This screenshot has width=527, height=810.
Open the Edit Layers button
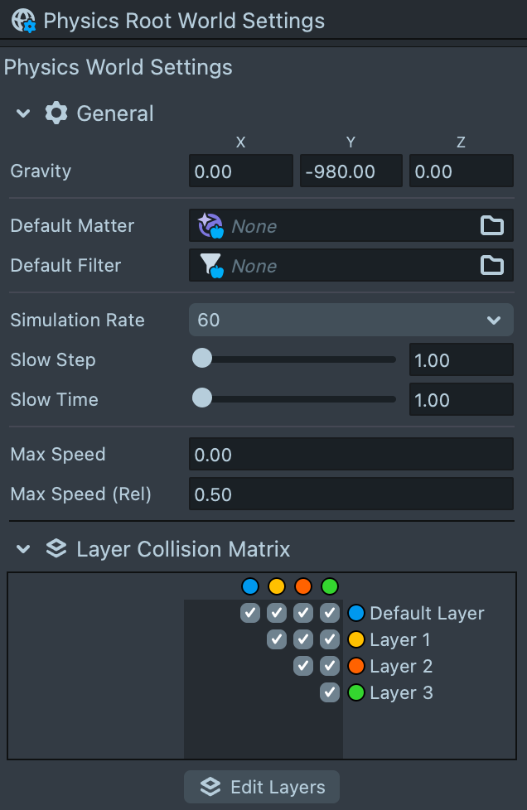[262, 787]
